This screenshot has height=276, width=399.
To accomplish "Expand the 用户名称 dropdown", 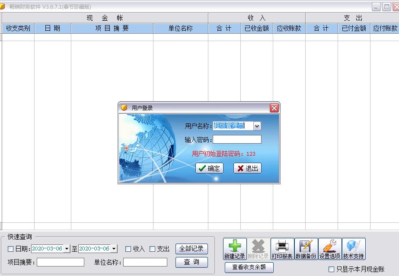I will point(257,126).
